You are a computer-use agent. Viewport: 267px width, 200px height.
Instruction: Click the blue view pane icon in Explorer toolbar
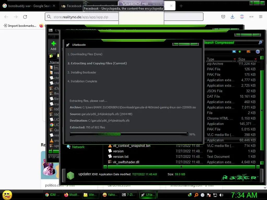[234, 52]
